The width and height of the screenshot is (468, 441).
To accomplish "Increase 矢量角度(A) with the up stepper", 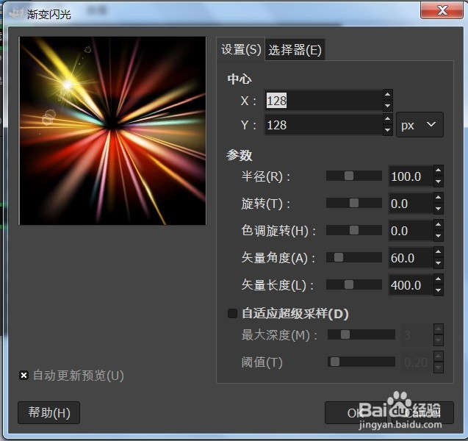I will (438, 252).
